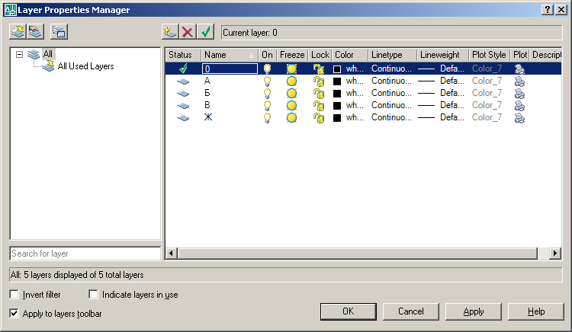Screen dimensions: 572x332
Task: Toggle the Freeze sun icon for layer 0
Action: pyautogui.click(x=291, y=69)
